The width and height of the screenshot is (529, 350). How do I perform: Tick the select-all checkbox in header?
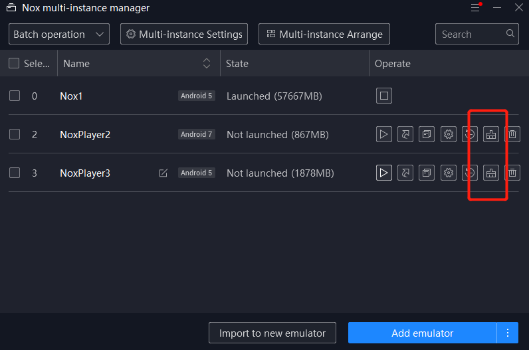pyautogui.click(x=14, y=63)
